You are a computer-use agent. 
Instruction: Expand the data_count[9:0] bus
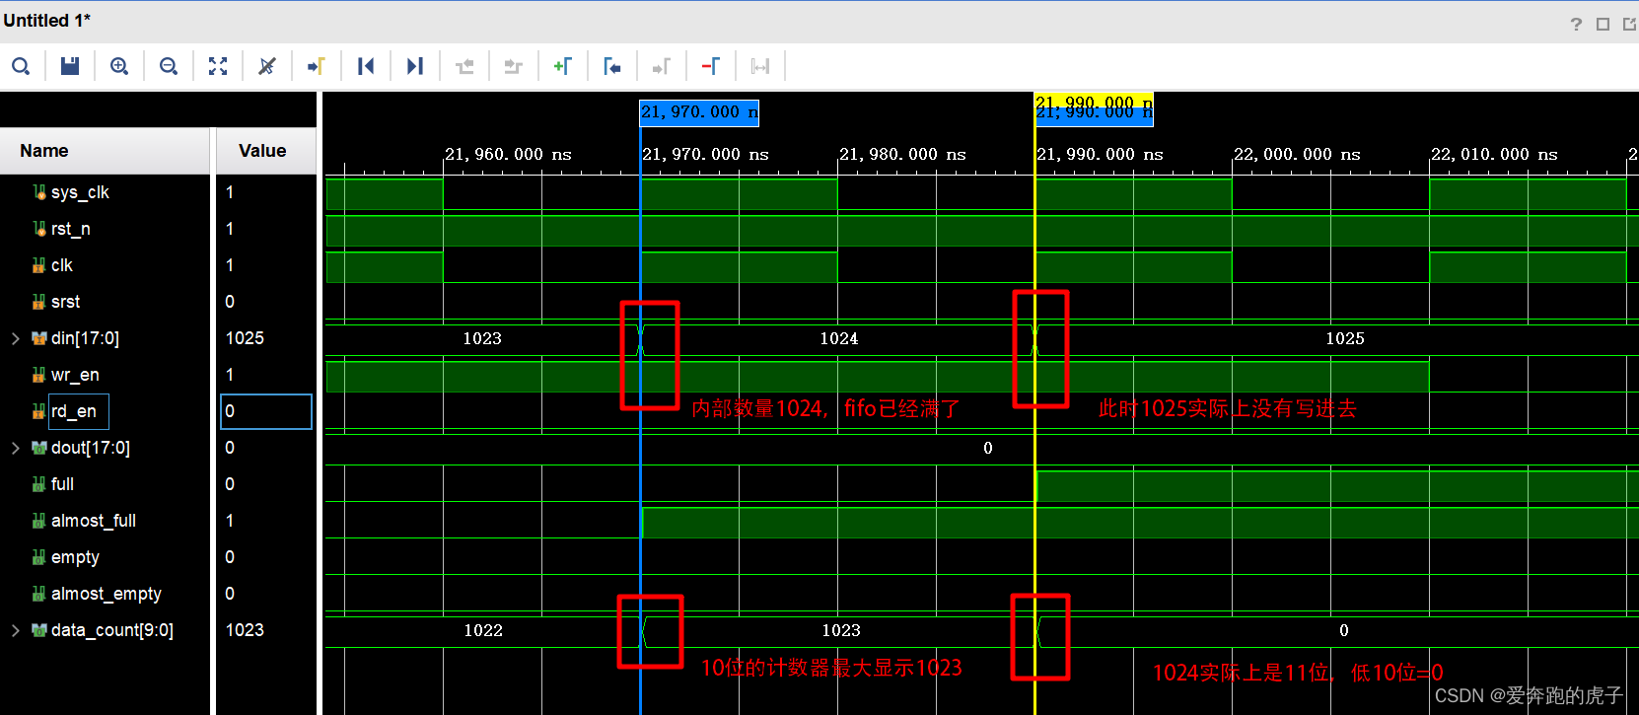point(16,630)
